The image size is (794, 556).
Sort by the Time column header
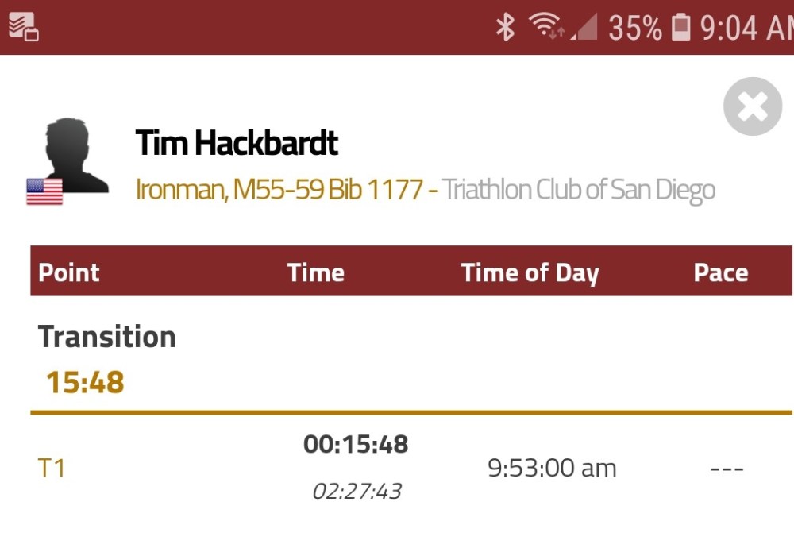tap(315, 272)
